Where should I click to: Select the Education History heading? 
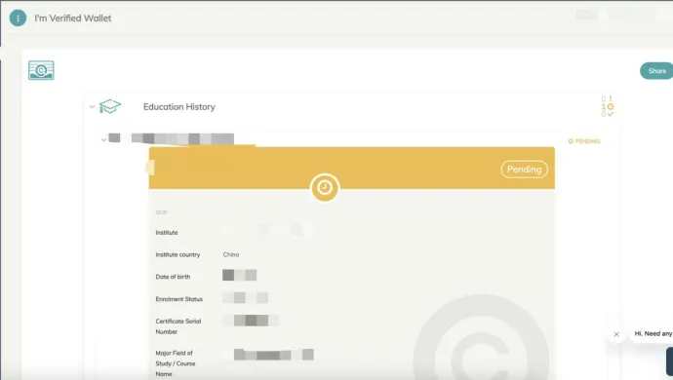[179, 107]
